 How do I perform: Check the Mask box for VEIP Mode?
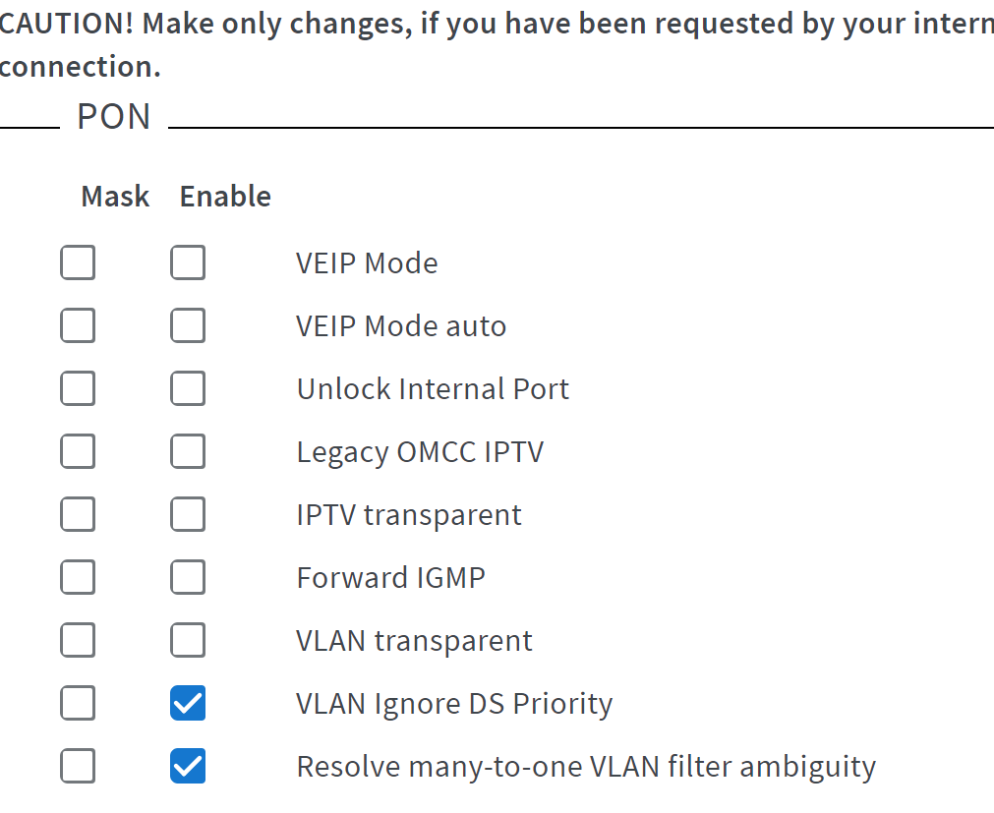click(x=78, y=262)
